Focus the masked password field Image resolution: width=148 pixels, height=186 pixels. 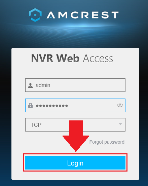pyautogui.click(x=75, y=105)
